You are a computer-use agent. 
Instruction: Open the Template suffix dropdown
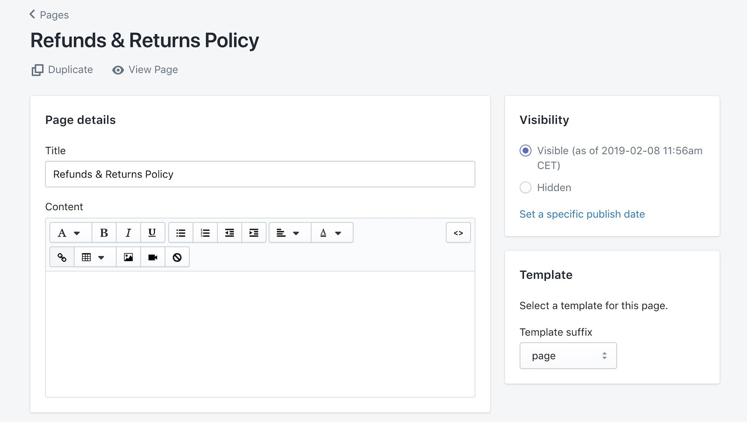click(568, 356)
